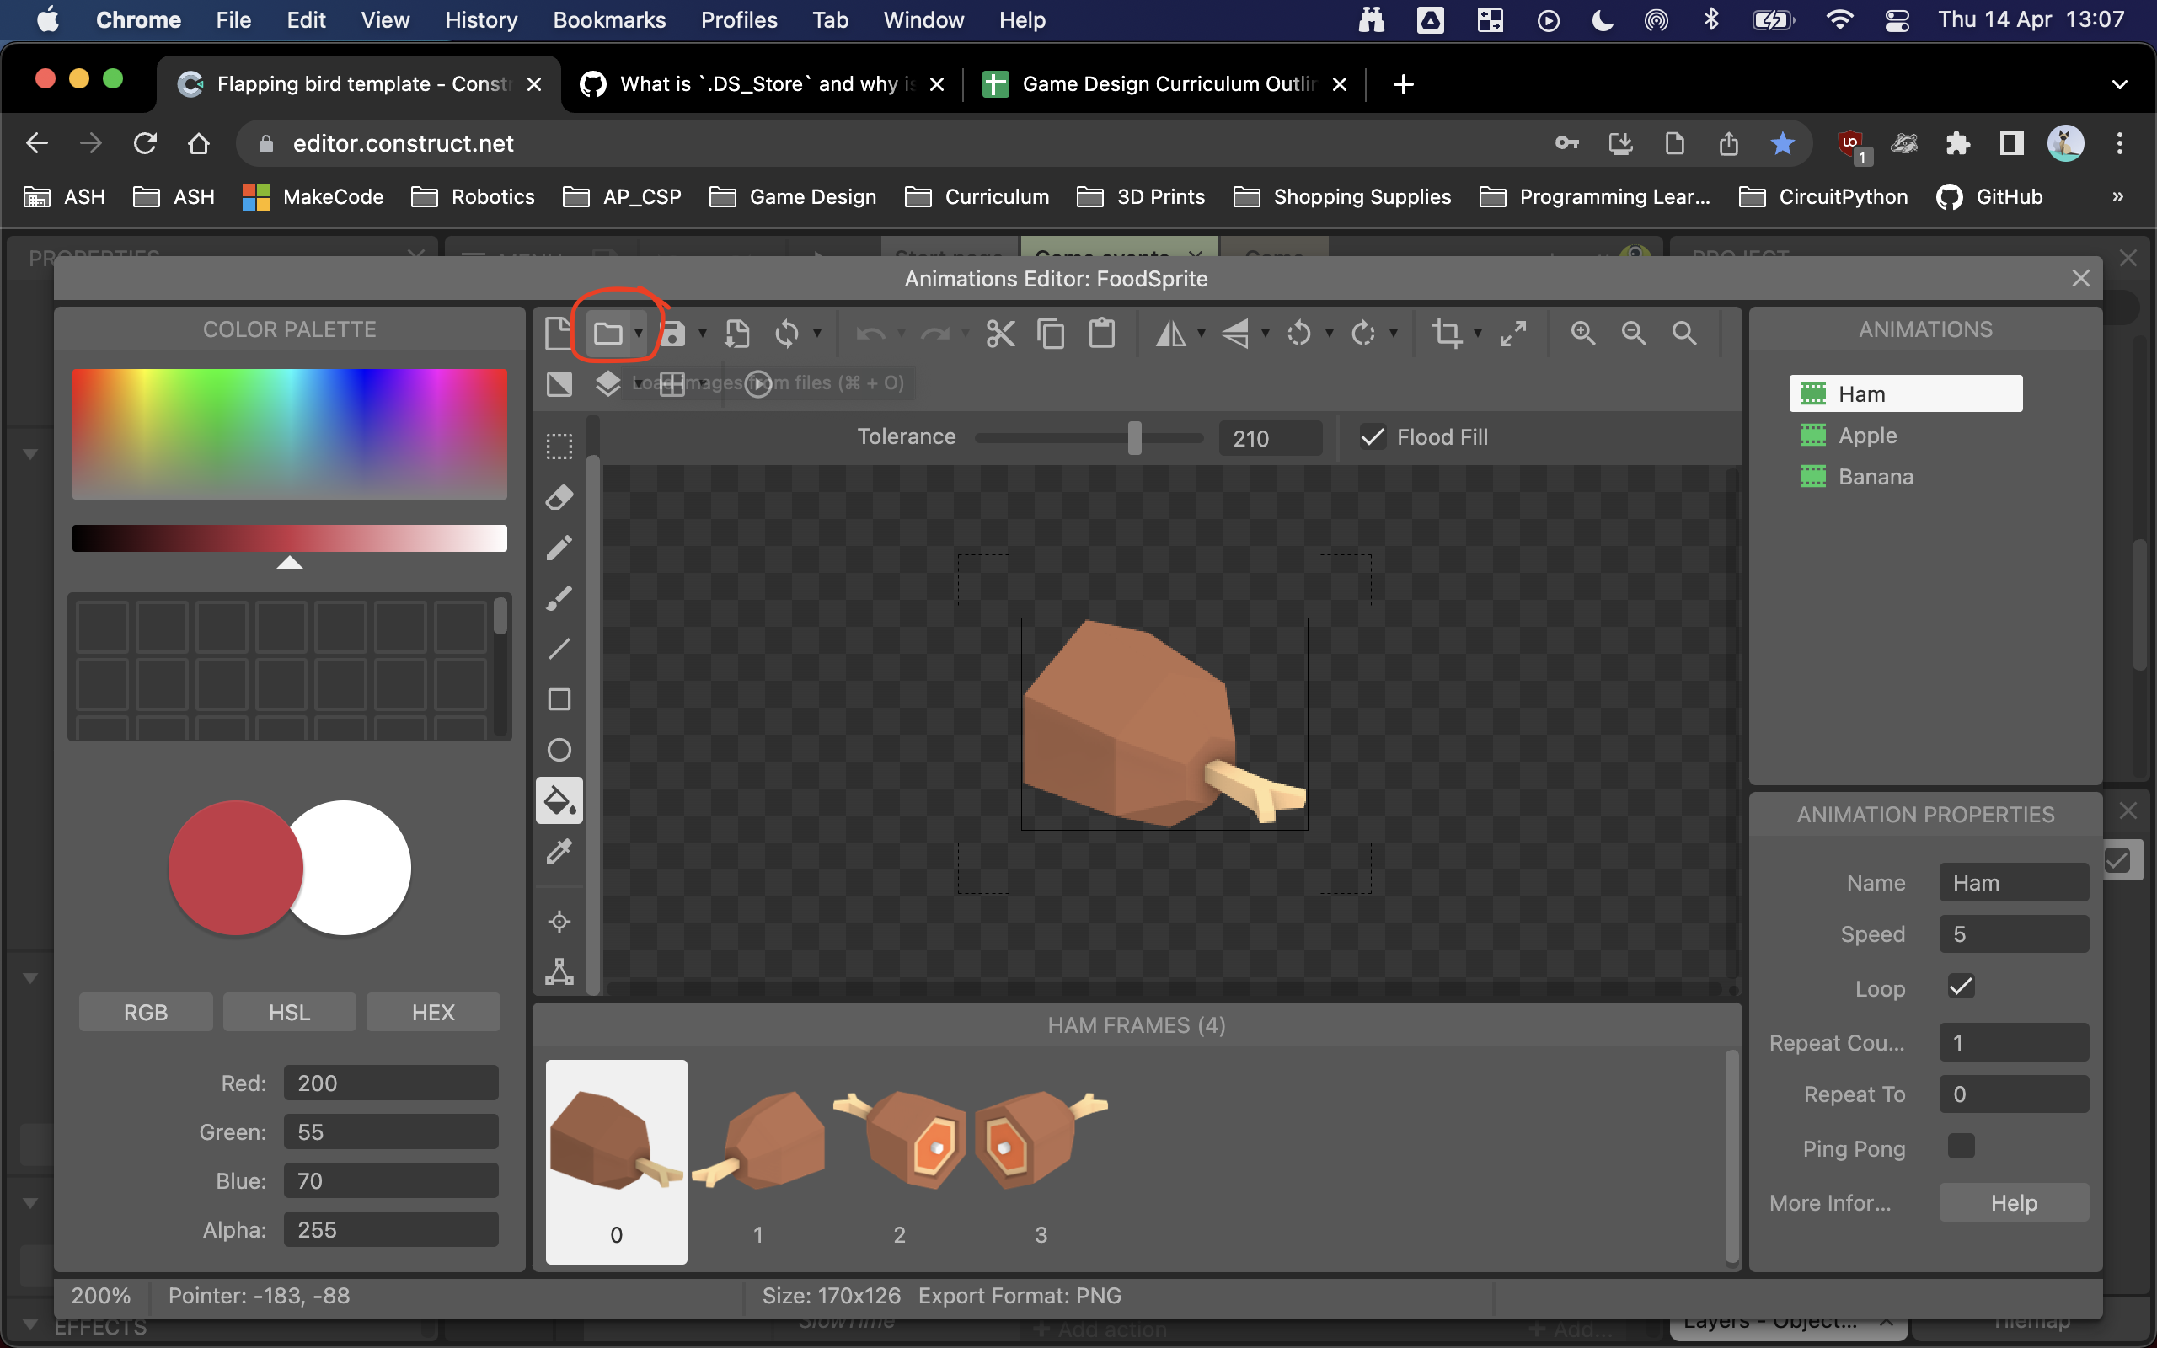Select the collision polygon tool
The height and width of the screenshot is (1348, 2157).
[x=559, y=971]
